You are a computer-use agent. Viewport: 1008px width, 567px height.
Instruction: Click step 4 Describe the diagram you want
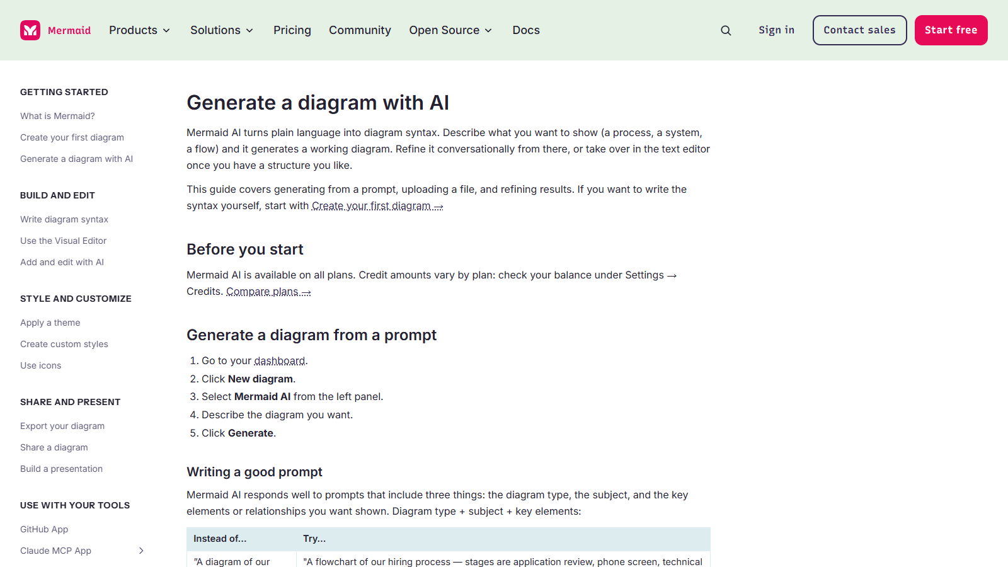coord(277,415)
